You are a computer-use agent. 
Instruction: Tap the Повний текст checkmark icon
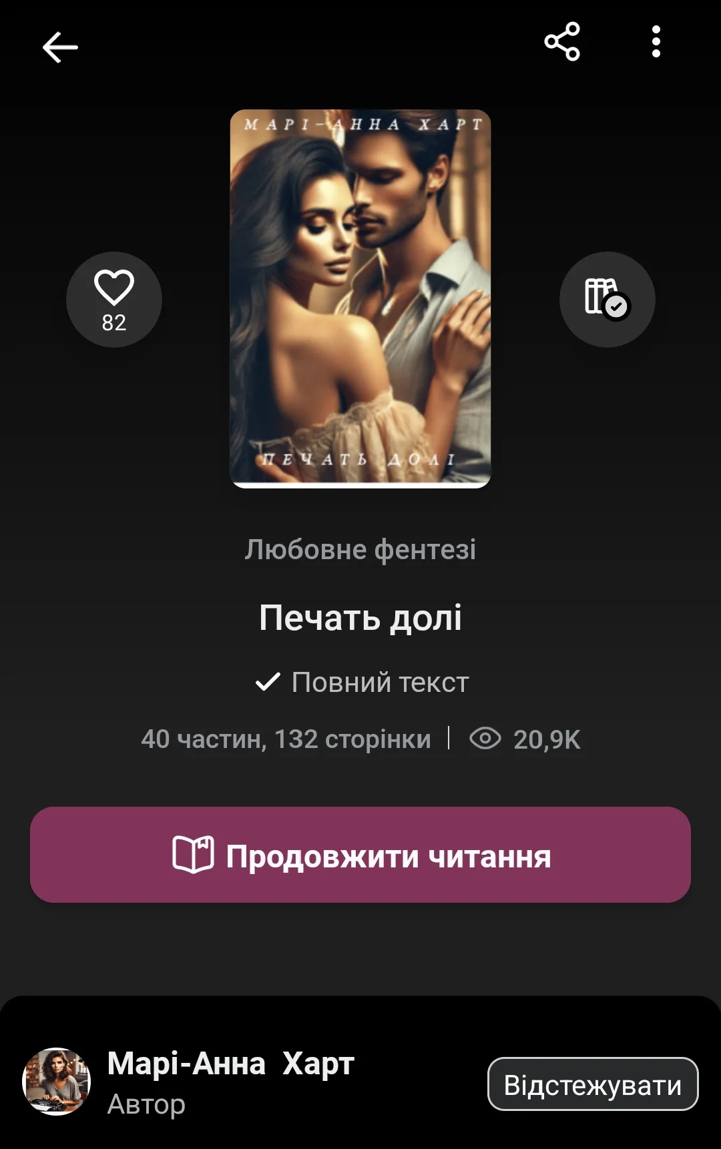click(268, 682)
